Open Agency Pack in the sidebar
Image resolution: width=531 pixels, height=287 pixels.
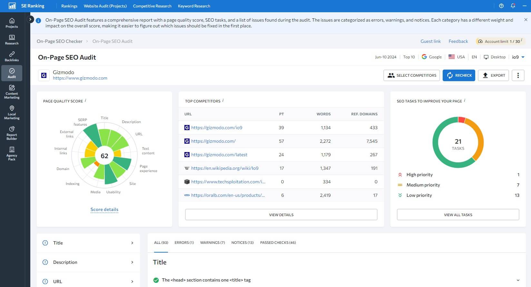click(12, 154)
